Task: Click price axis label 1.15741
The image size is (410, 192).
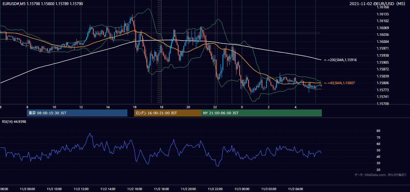Action: 383,97
